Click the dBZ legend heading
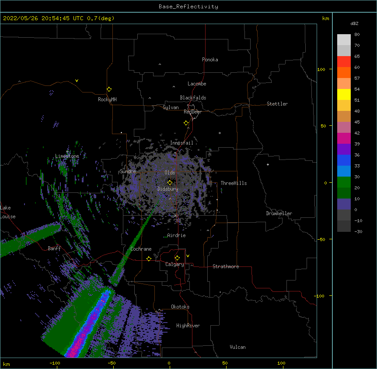The height and width of the screenshot is (369, 377). pos(354,23)
